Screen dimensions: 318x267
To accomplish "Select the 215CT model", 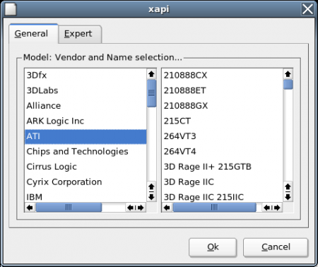I will pyautogui.click(x=222, y=121).
